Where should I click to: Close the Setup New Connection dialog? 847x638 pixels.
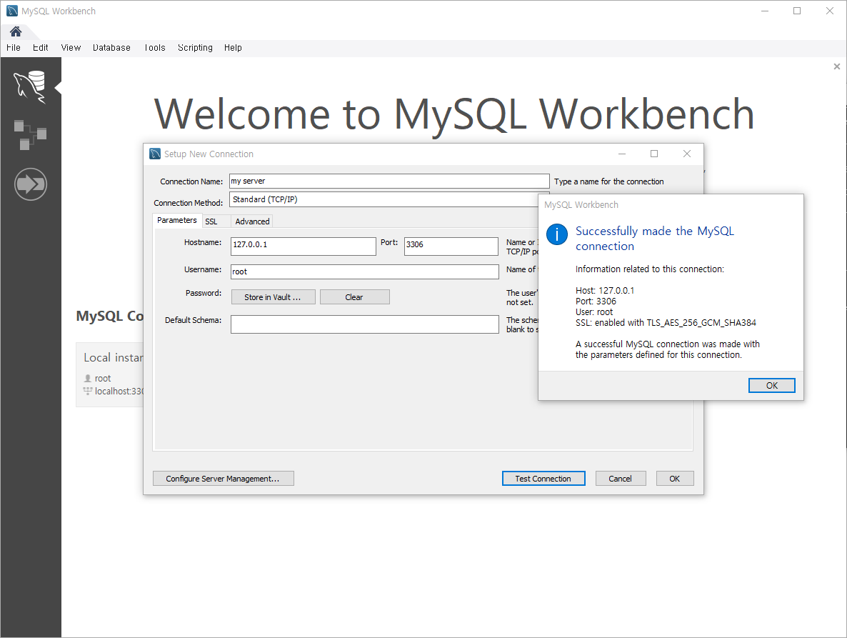pyautogui.click(x=686, y=154)
